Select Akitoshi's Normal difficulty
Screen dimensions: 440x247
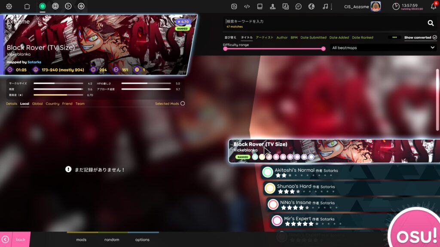351,172
